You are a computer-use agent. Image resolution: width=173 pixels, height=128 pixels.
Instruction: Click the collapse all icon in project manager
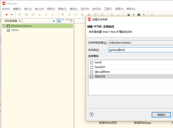[54, 21]
